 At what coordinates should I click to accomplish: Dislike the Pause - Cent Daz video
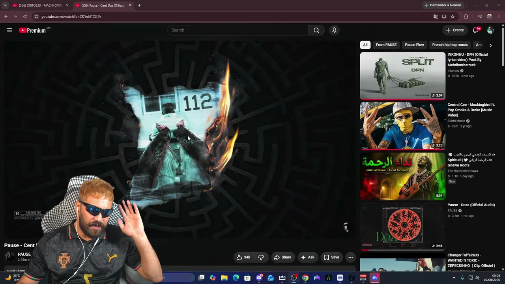click(261, 257)
